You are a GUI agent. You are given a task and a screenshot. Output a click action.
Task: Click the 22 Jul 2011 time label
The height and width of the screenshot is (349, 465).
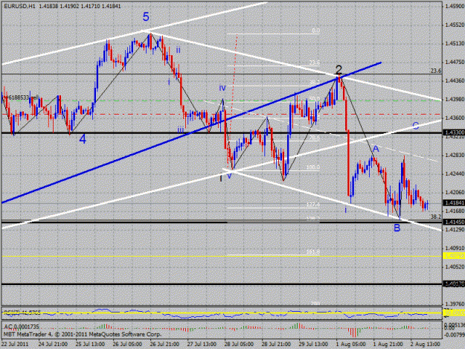pyautogui.click(x=15, y=345)
